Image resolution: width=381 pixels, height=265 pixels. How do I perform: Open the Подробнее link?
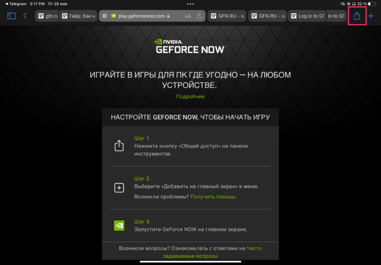190,96
